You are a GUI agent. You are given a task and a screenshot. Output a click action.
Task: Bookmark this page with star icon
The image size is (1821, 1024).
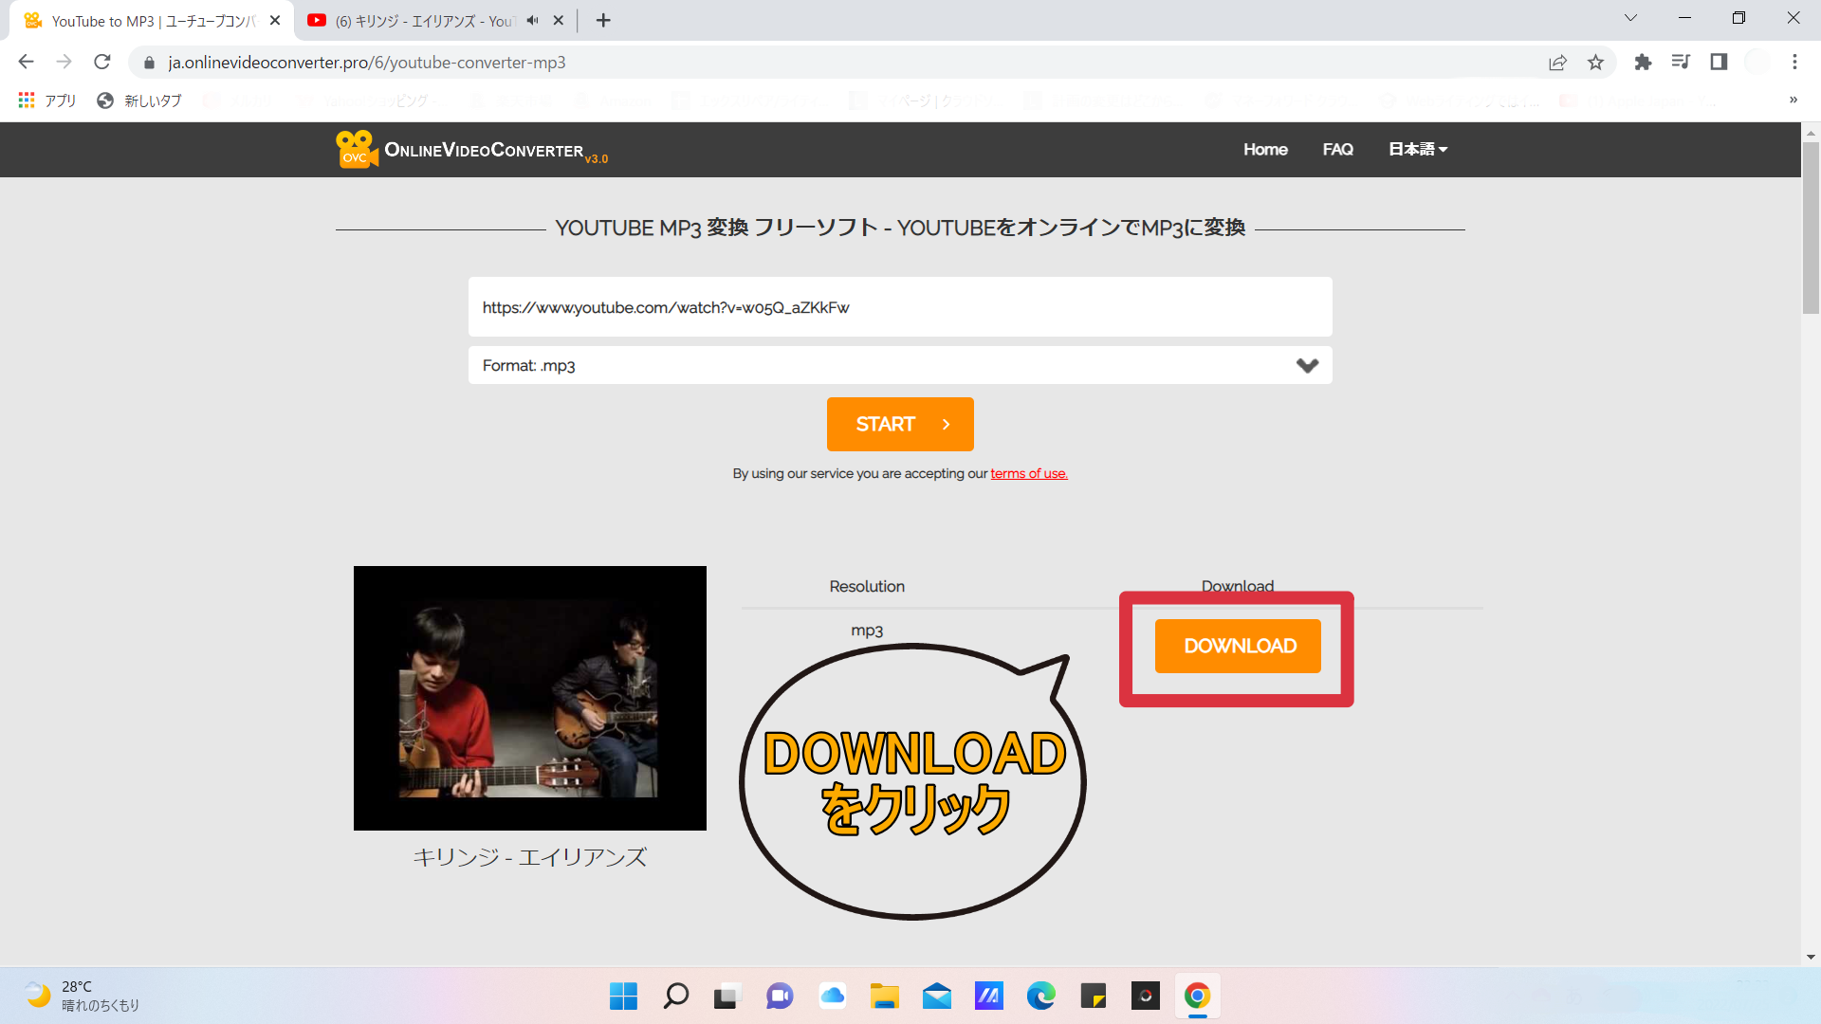[1595, 63]
